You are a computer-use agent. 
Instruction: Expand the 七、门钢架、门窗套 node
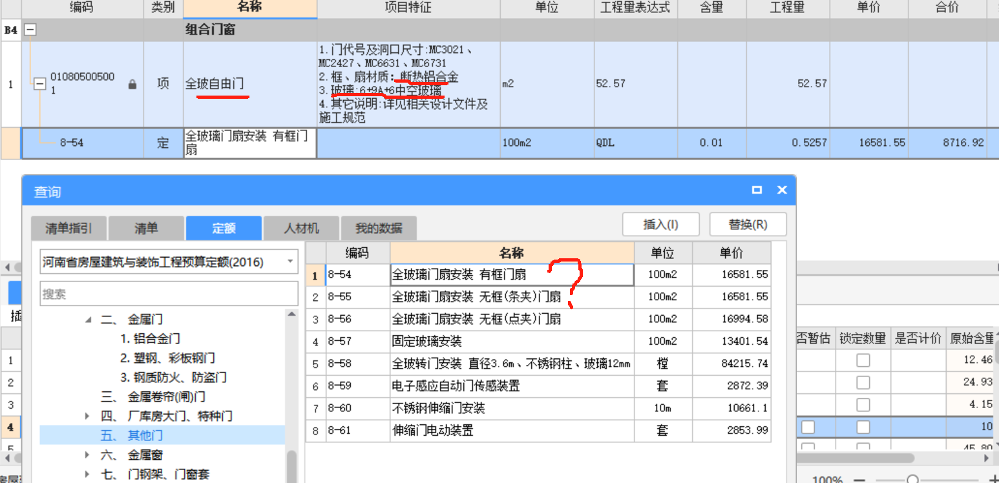pyautogui.click(x=89, y=474)
